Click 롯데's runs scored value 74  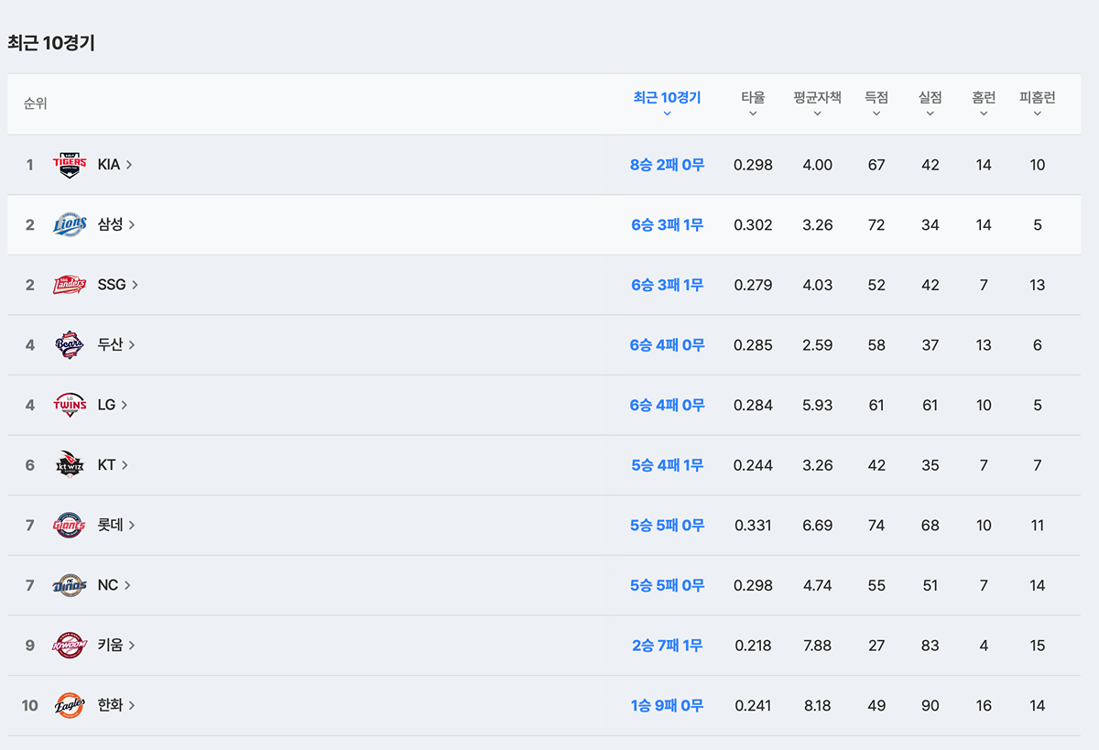point(876,526)
